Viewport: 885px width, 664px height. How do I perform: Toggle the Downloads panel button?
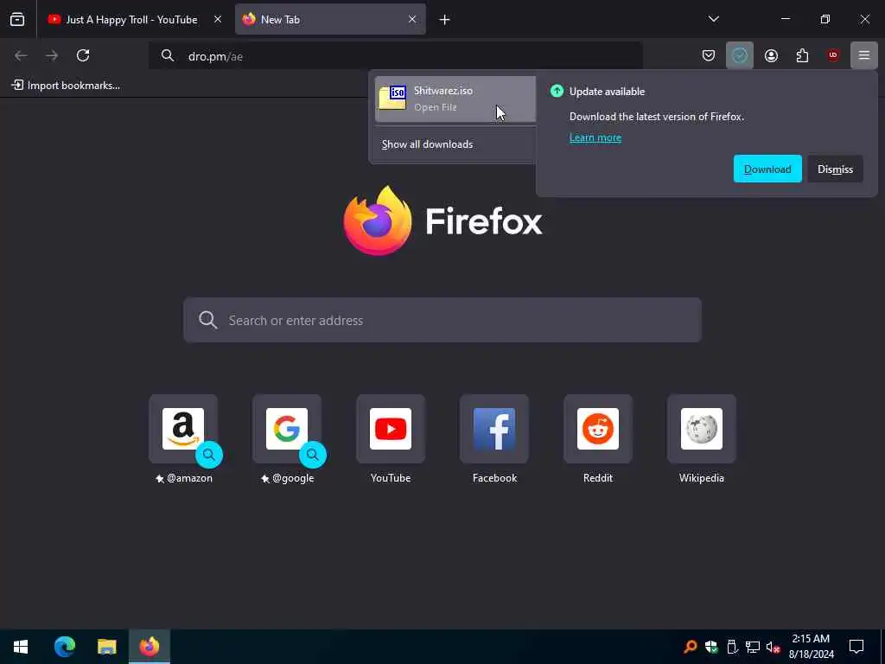(740, 55)
